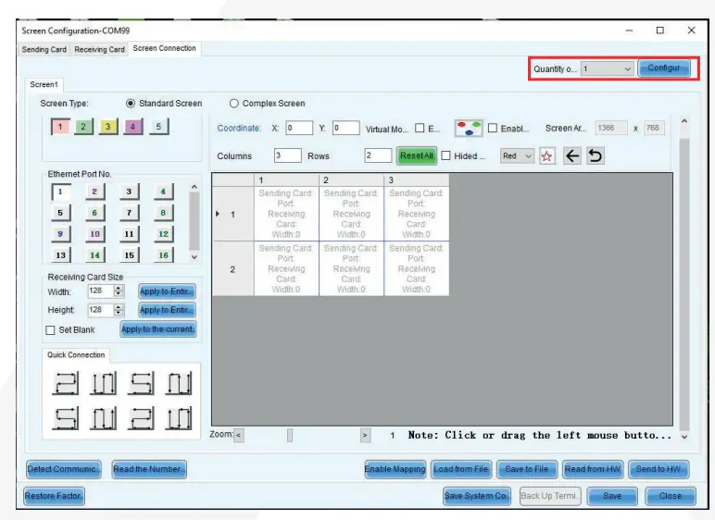Screen dimensions: 715x520
Task: Choose Ethernet port number 13
Action: 60,254
